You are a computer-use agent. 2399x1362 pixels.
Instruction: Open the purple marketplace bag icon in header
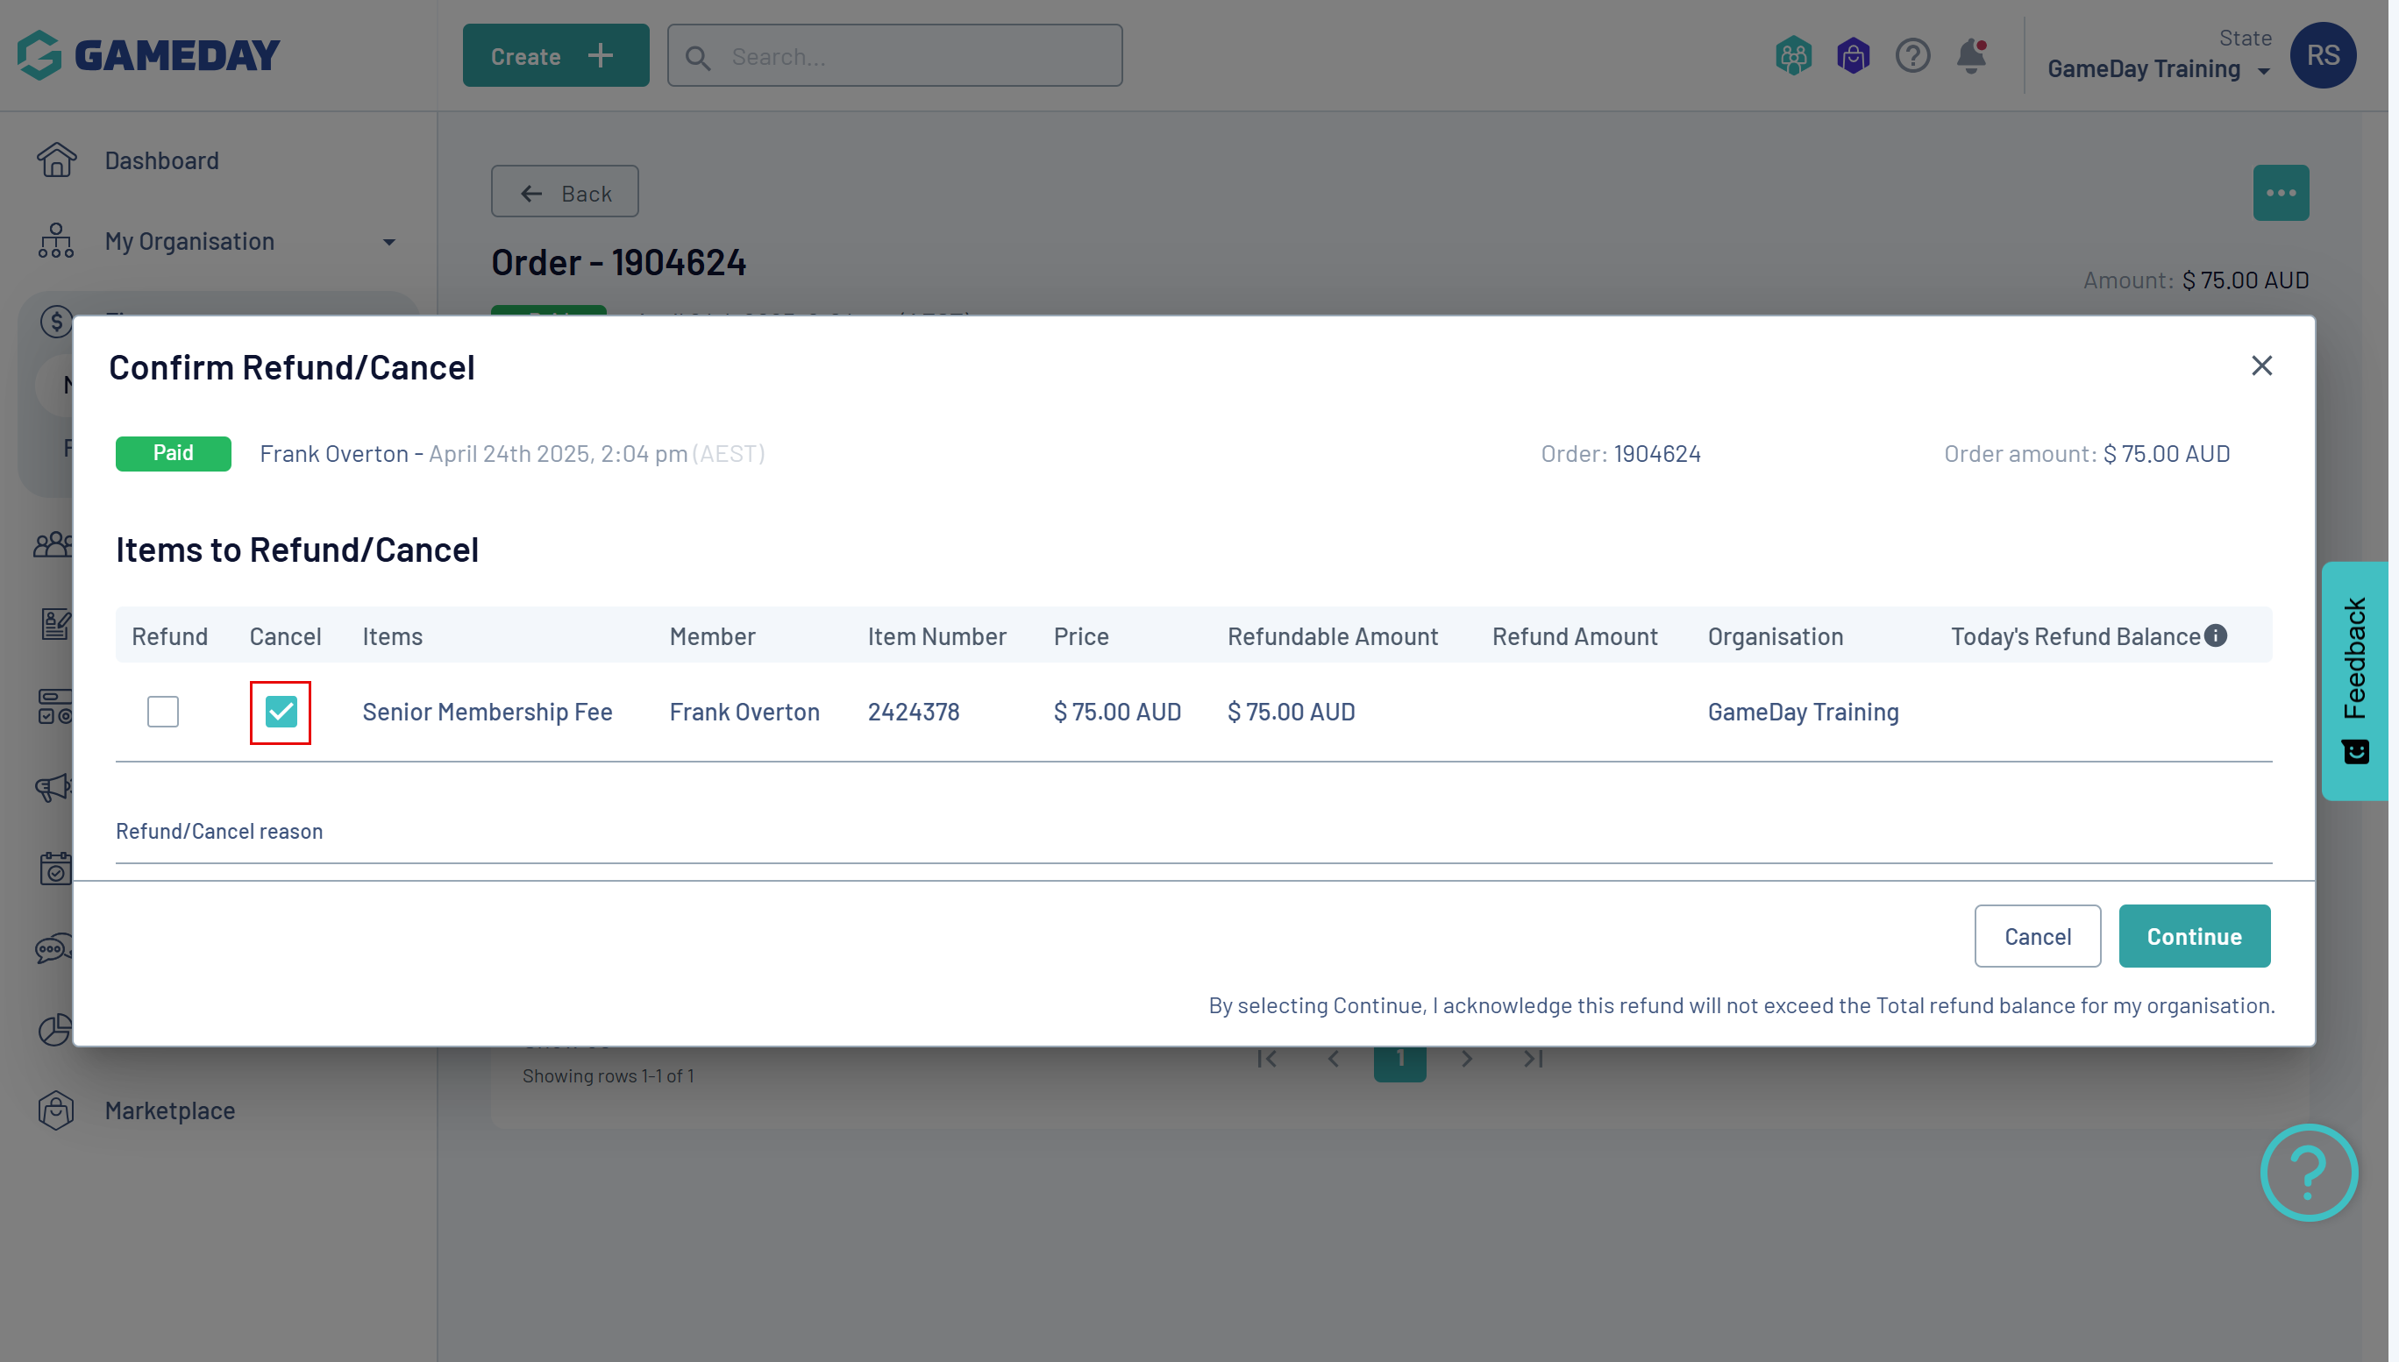pos(1853,56)
